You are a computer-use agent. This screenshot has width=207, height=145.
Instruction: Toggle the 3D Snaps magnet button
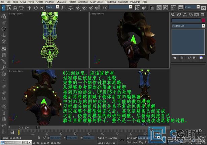tap(78, 8)
